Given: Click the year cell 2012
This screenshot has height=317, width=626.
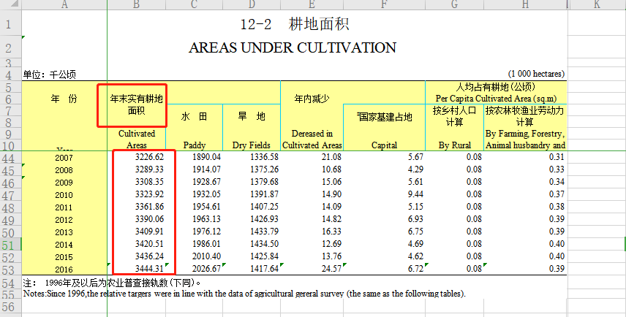Looking at the screenshot, I should [64, 219].
